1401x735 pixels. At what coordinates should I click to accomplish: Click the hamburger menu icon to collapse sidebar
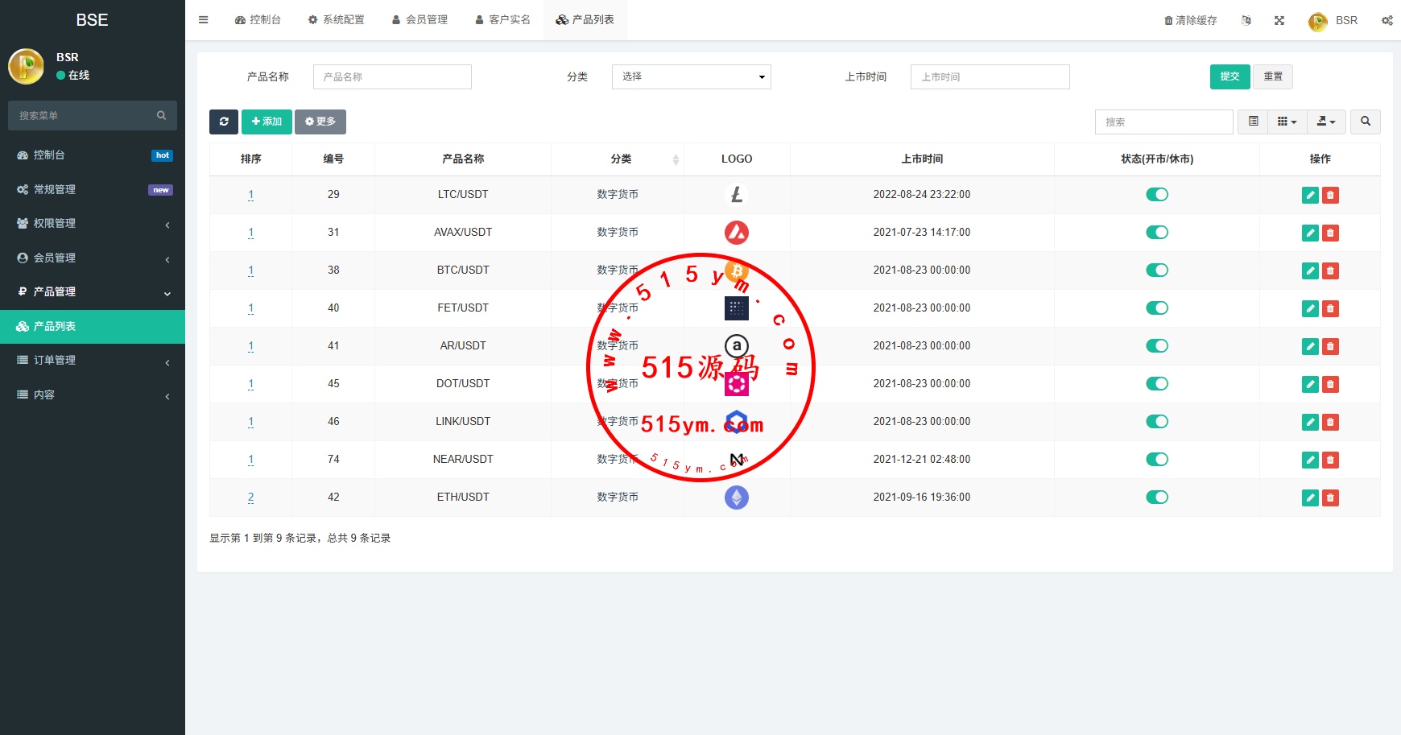(x=204, y=20)
